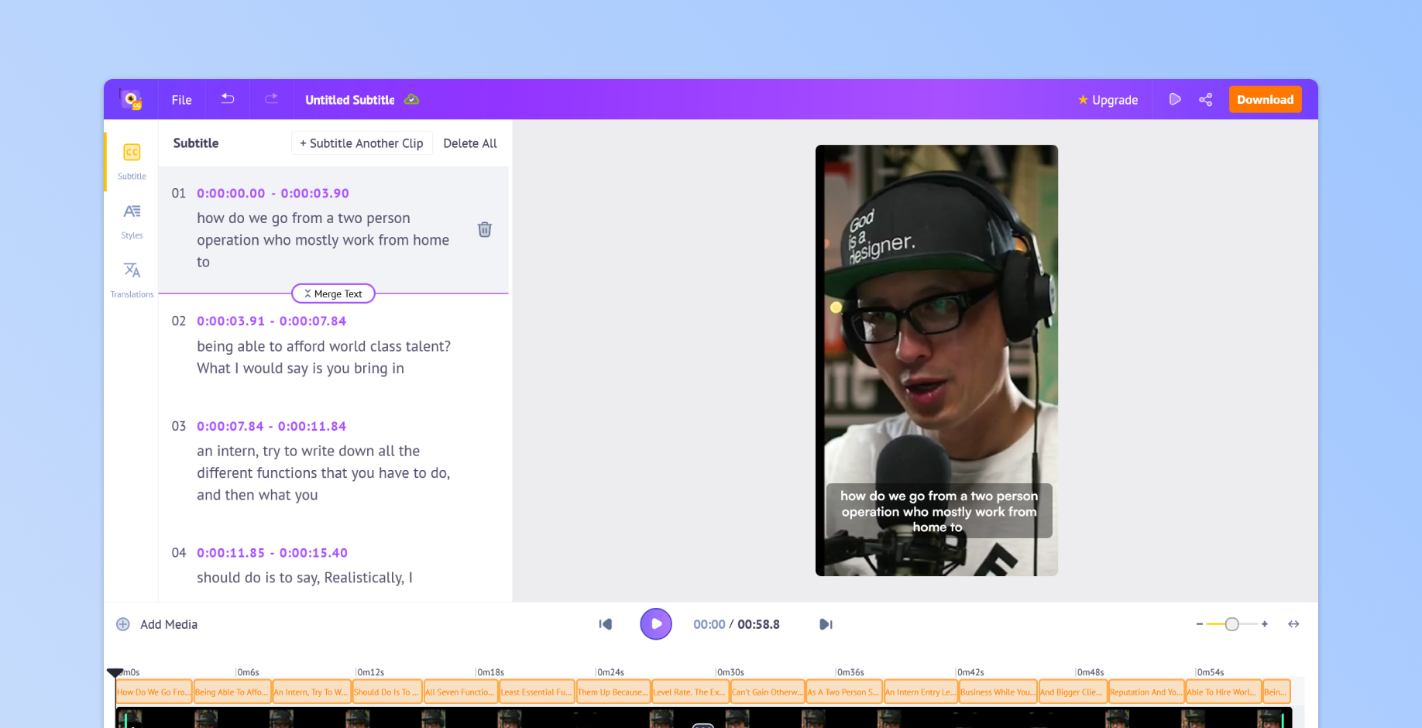This screenshot has height=728, width=1422.
Task: Click the subtitle caption overlay on video preview
Action: 939,511
